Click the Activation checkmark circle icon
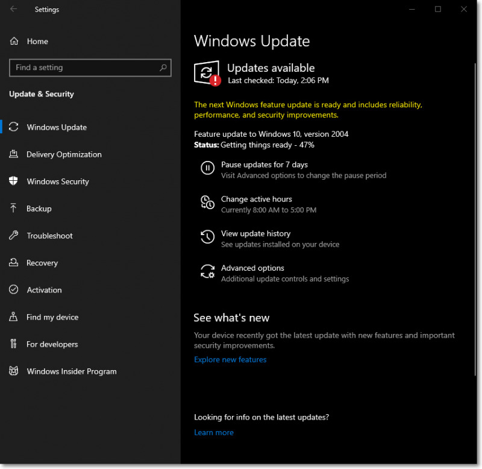Screen dimensions: 482x469 tap(13, 290)
